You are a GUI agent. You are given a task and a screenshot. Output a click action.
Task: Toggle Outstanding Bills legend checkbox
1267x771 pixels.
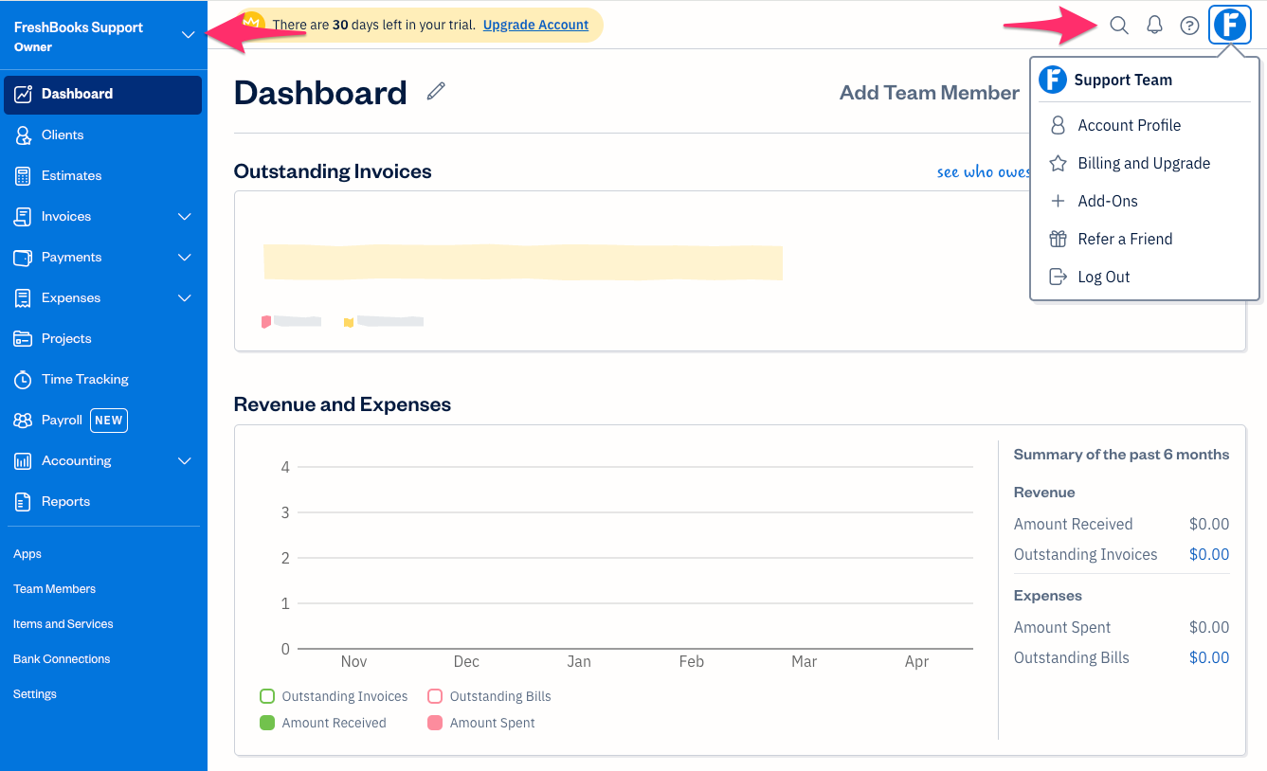click(435, 696)
